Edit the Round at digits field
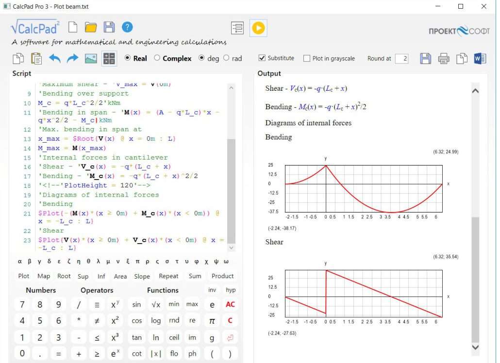Image resolution: width=500 pixels, height=363 pixels. click(x=401, y=59)
